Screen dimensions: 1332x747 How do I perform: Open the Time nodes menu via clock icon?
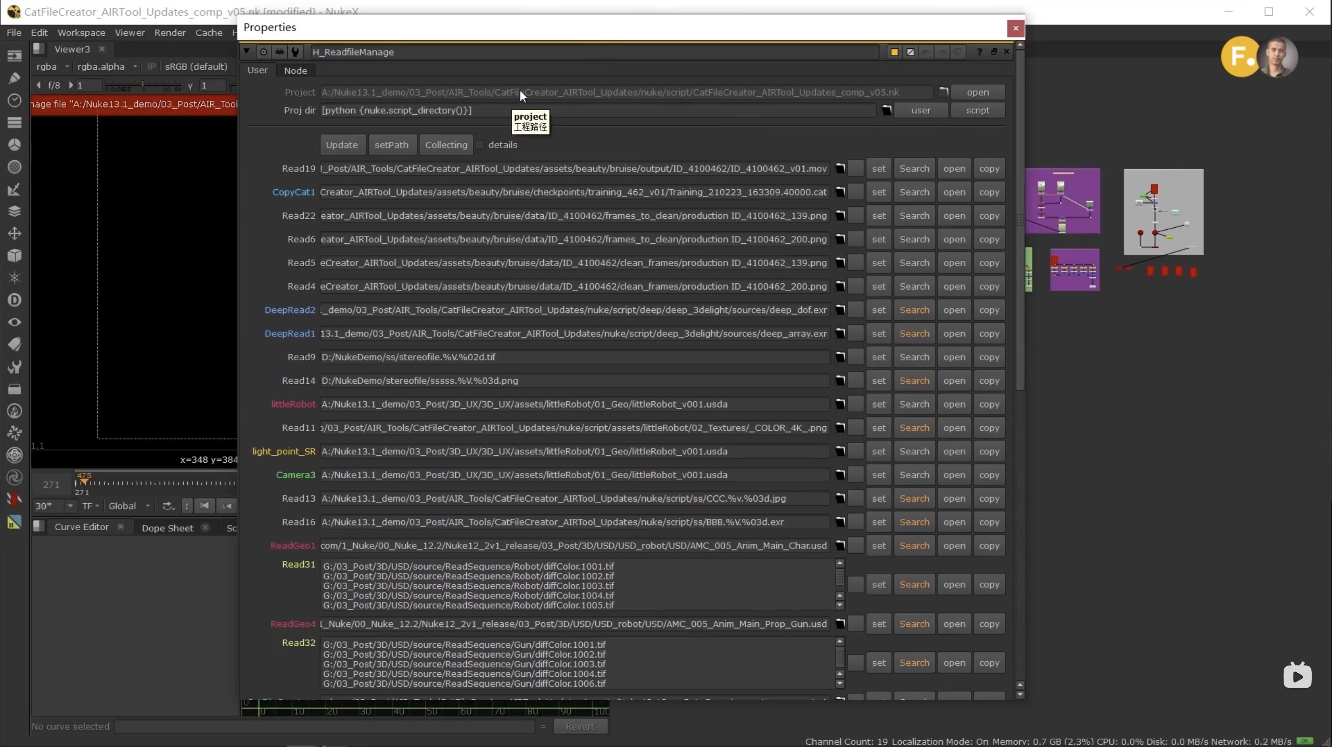14,100
